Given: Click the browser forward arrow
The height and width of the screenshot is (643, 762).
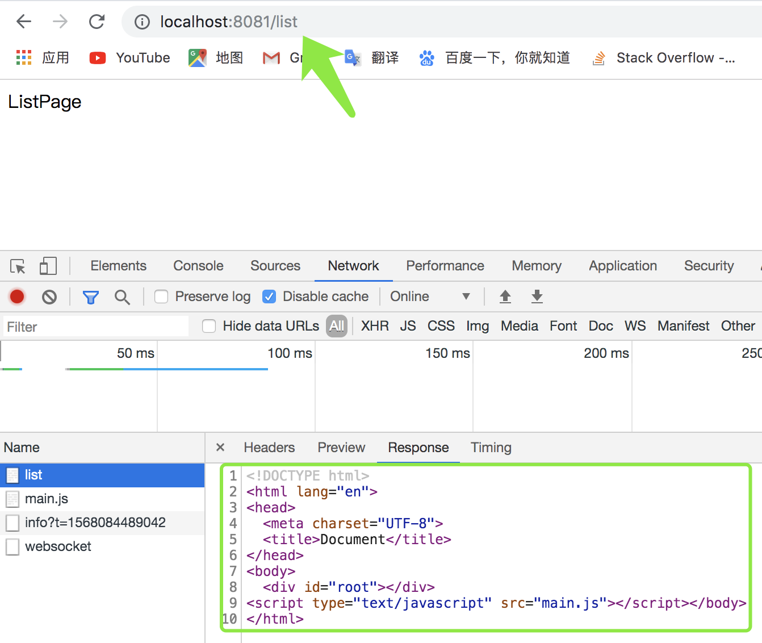Looking at the screenshot, I should [60, 22].
